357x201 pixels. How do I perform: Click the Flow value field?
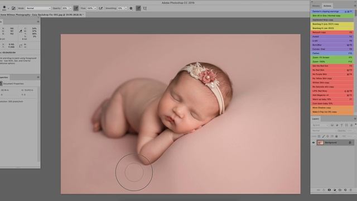tap(90, 8)
